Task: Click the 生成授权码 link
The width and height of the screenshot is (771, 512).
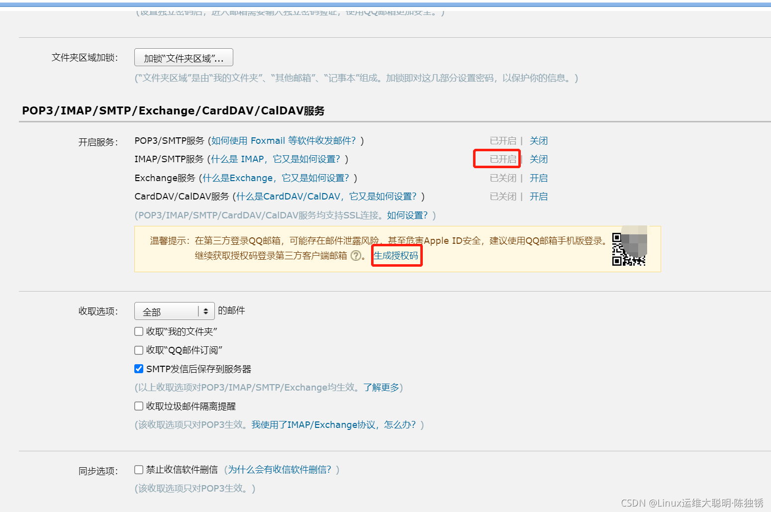Action: [x=396, y=256]
